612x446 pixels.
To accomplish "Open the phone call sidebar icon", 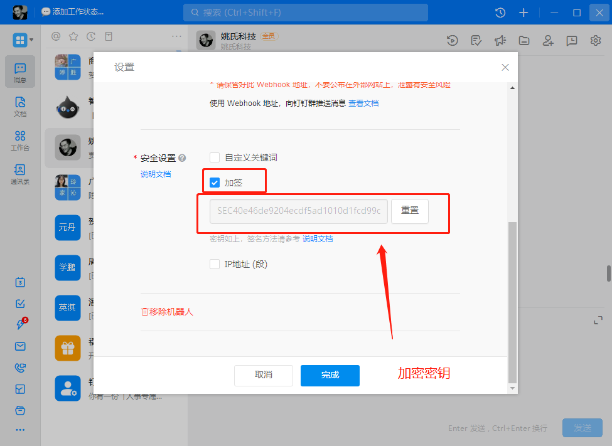I will [20, 368].
